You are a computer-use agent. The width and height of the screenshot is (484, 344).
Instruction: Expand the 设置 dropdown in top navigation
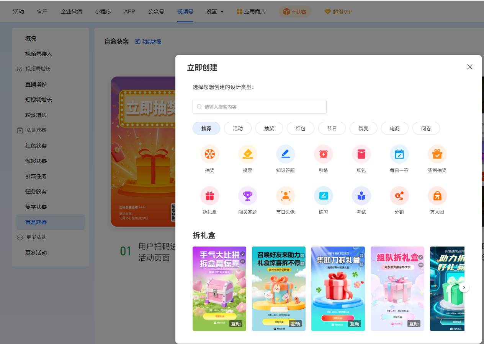tap(215, 11)
